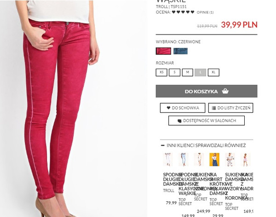This screenshot has height=217, width=276.
Task: Collapse Inni Klienci Sprawdzali Również section
Action: click(x=163, y=146)
